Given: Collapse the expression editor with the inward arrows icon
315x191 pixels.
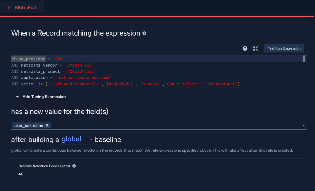Looking at the screenshot, I should click(x=255, y=48).
